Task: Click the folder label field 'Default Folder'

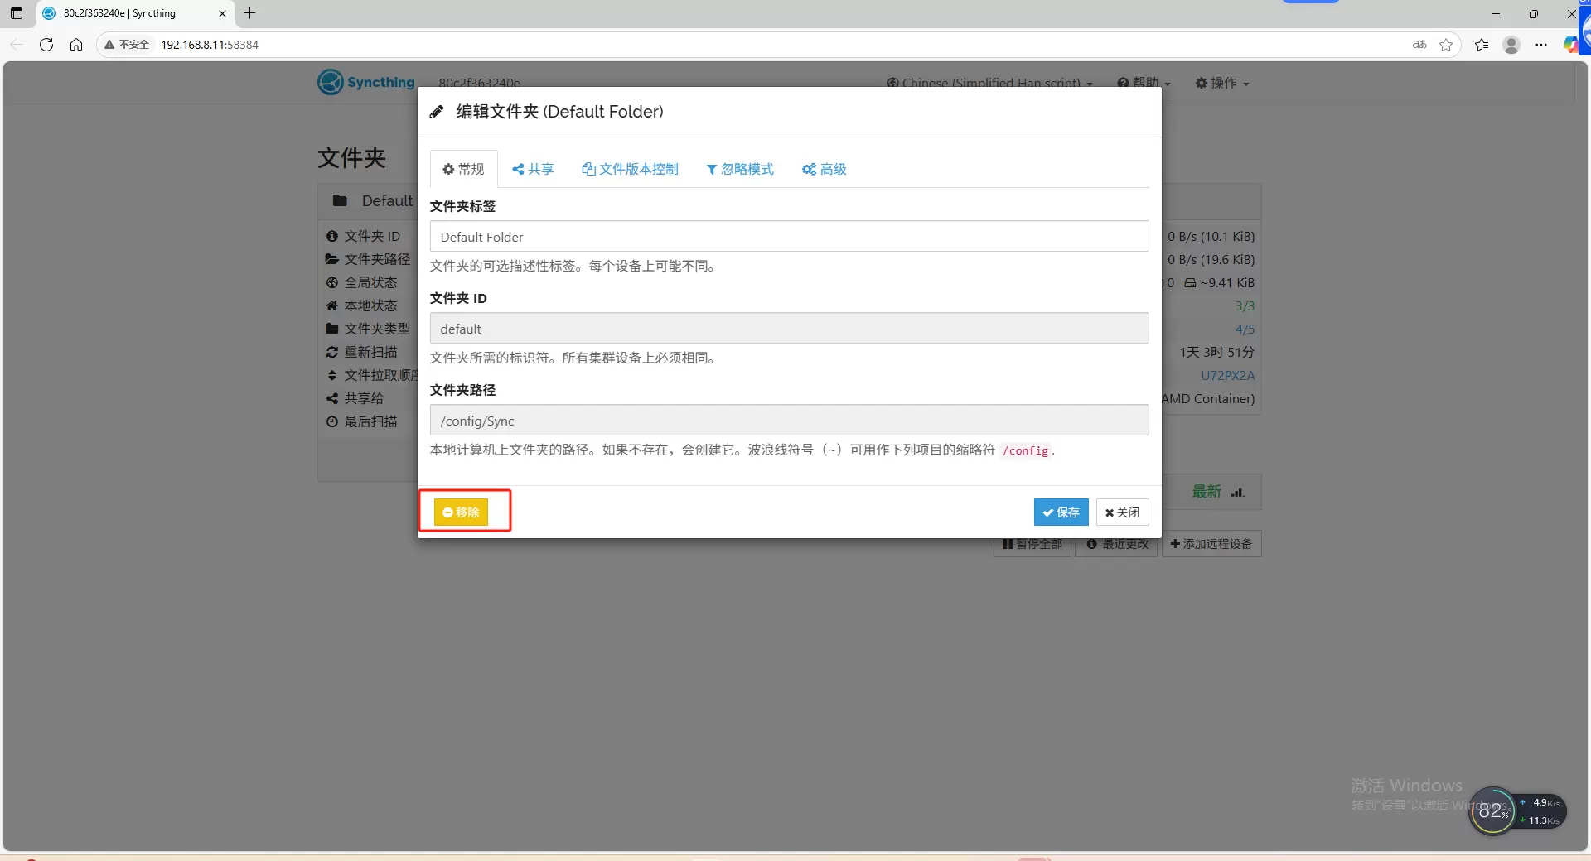Action: (x=788, y=237)
